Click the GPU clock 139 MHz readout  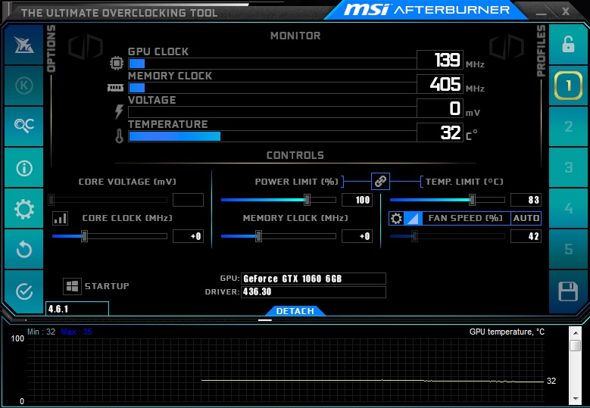click(x=440, y=60)
